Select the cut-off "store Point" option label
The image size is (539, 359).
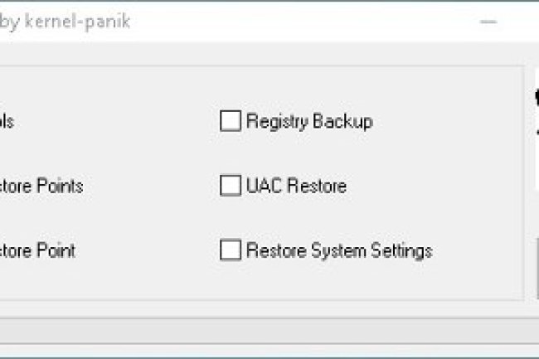pyautogui.click(x=38, y=250)
